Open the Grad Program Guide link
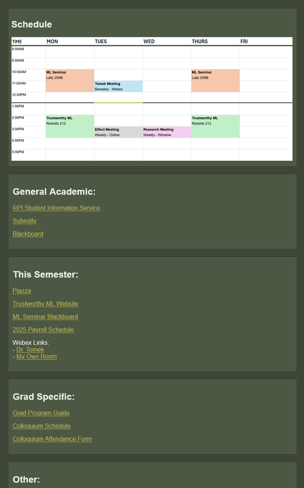 (x=41, y=413)
